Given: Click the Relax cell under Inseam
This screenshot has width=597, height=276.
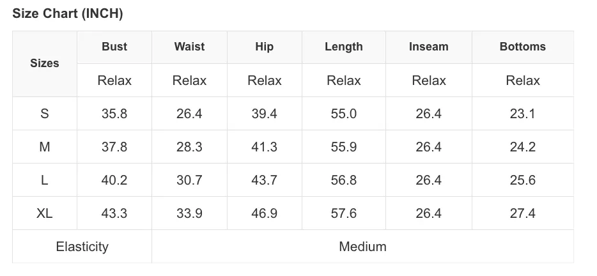Looking at the screenshot, I should pyautogui.click(x=429, y=80).
